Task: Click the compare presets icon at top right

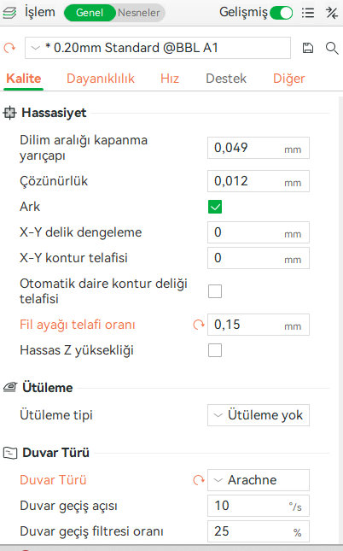Action: point(331,13)
